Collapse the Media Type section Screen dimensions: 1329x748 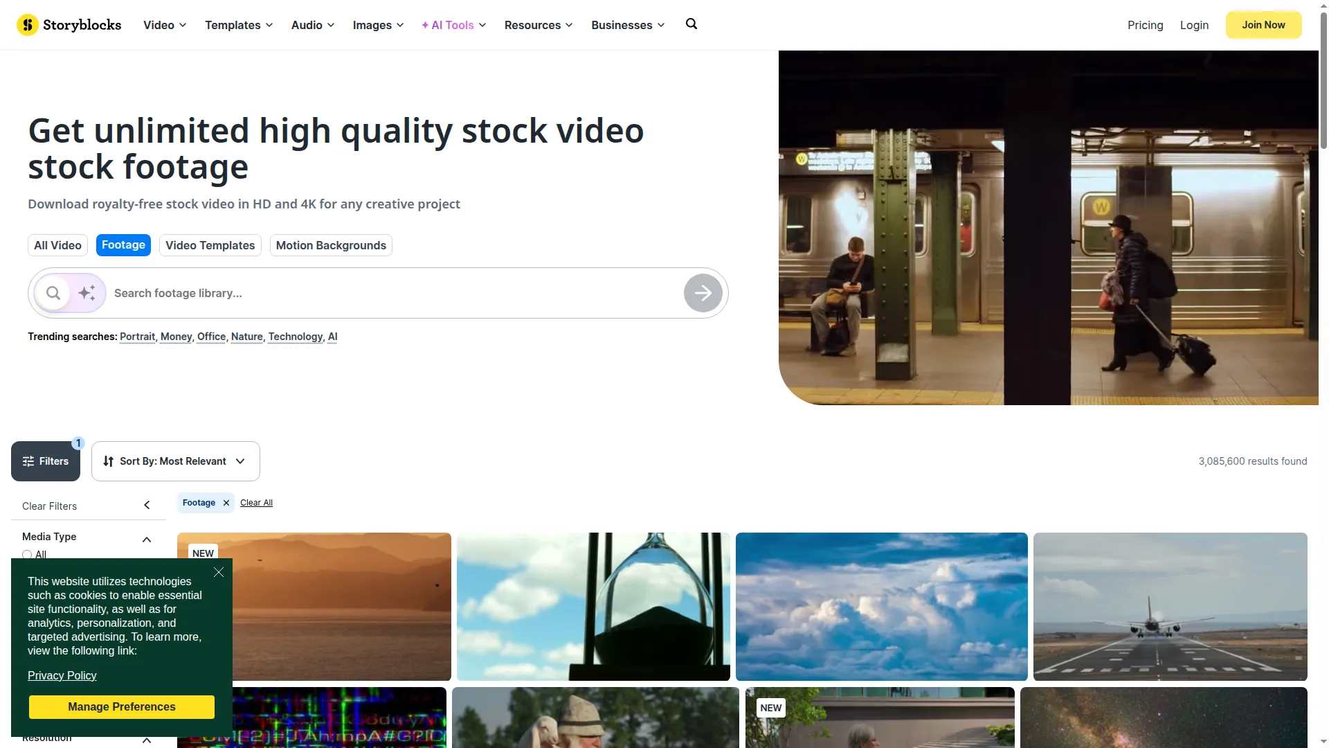(147, 540)
